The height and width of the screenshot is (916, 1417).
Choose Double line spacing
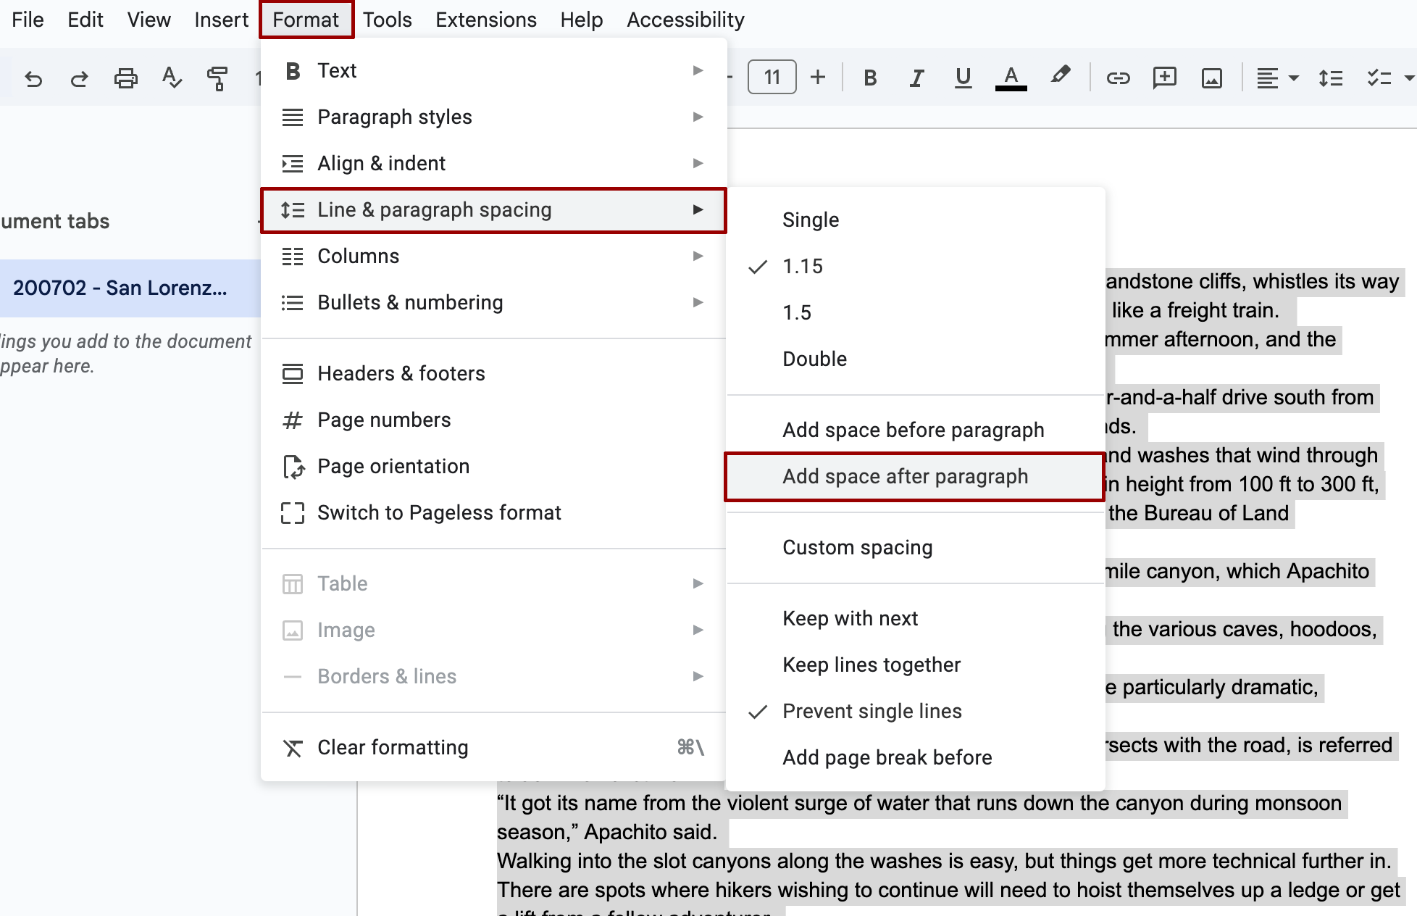(x=814, y=359)
